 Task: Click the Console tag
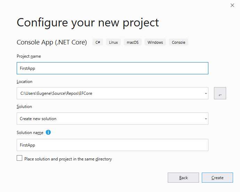click(x=179, y=42)
